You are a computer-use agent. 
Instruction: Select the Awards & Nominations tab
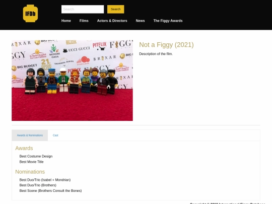point(30,135)
